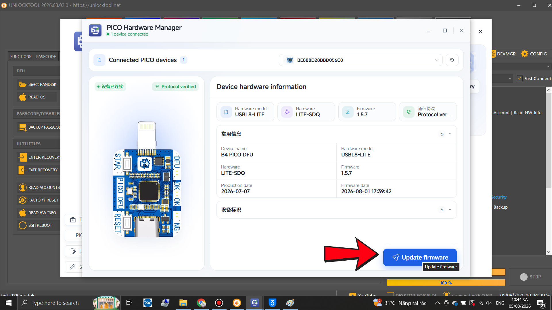The height and width of the screenshot is (310, 552).
Task: Click the READ ACCOUNTS person icon
Action: 22,187
